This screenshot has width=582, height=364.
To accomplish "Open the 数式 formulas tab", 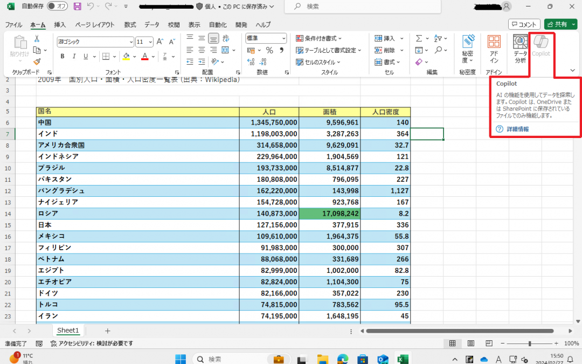I will pos(130,25).
